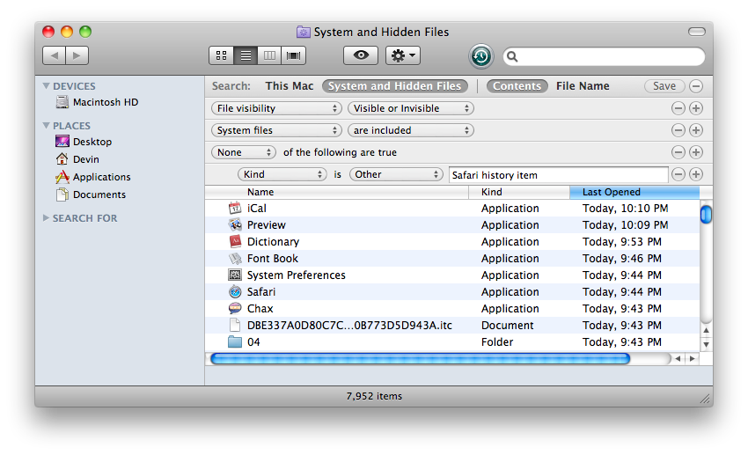This screenshot has width=748, height=455.
Task: Select the Dictionary application icon
Action: pyautogui.click(x=235, y=241)
